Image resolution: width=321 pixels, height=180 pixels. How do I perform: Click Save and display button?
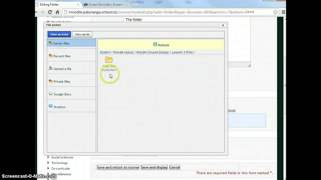point(154,168)
